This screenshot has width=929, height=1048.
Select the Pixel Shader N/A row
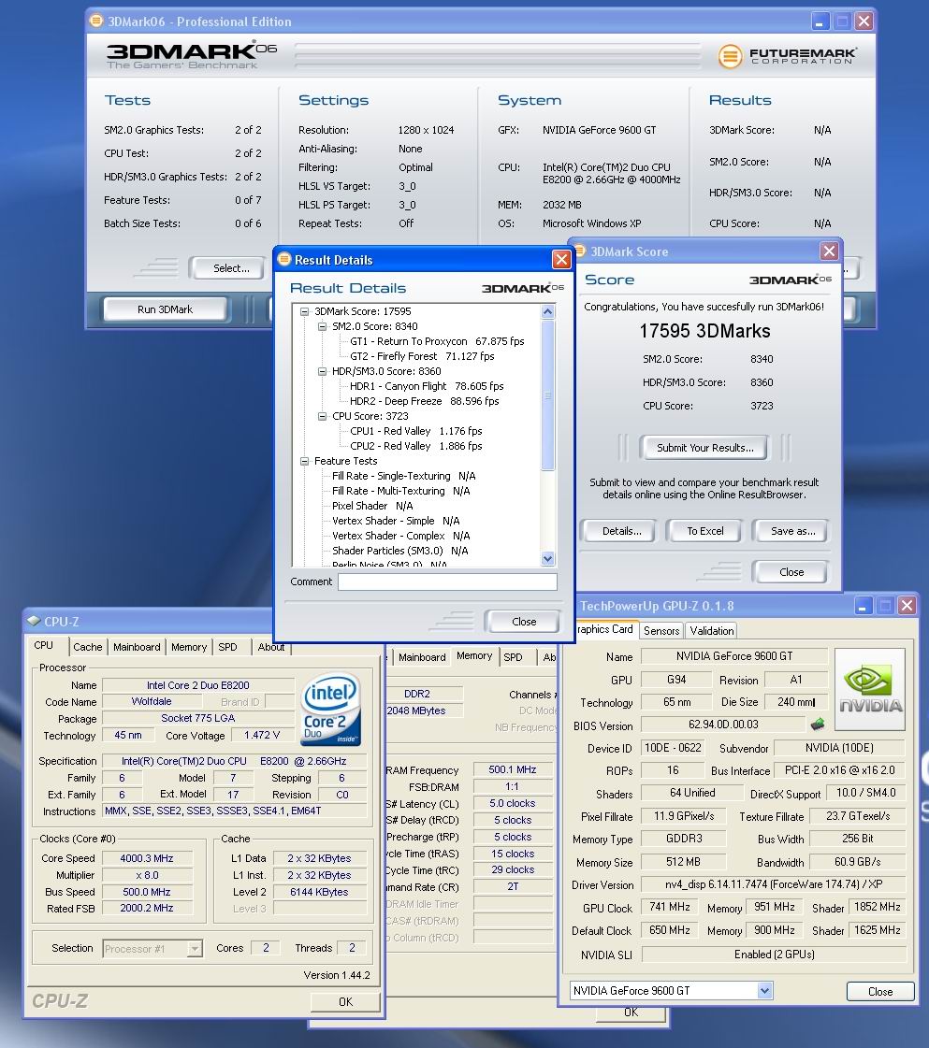pyautogui.click(x=372, y=506)
